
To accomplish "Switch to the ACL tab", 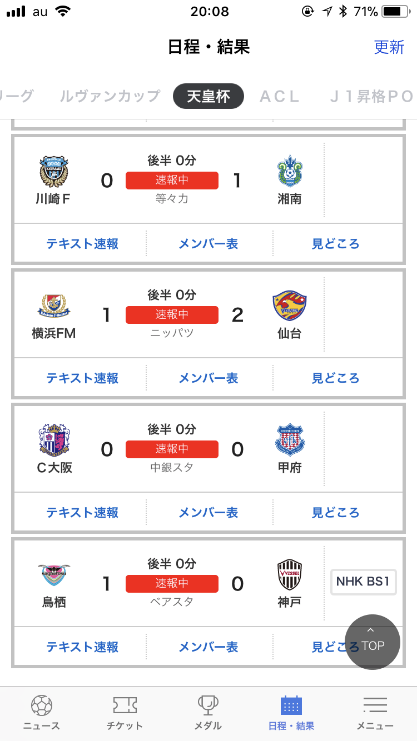I will point(280,96).
